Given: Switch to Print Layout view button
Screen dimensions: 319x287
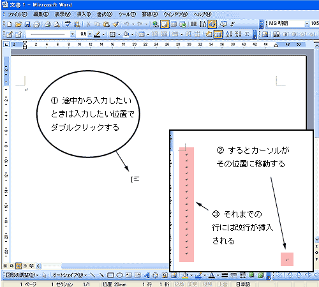Looking at the screenshot, I should pos(19,266).
